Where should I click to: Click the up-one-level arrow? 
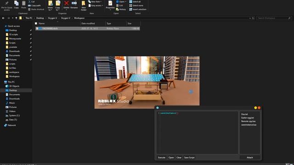tap(17, 18)
